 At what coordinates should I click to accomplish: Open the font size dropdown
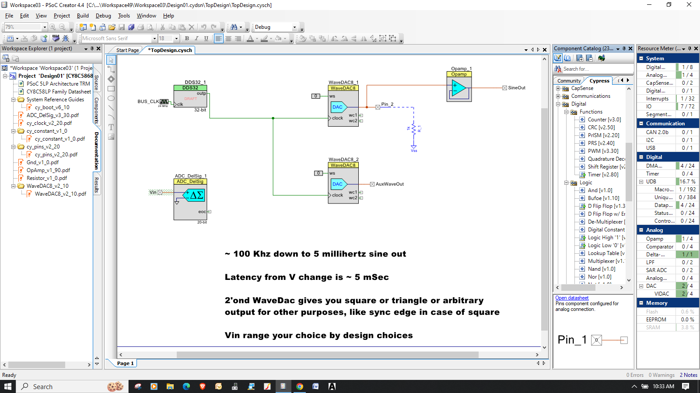point(176,38)
